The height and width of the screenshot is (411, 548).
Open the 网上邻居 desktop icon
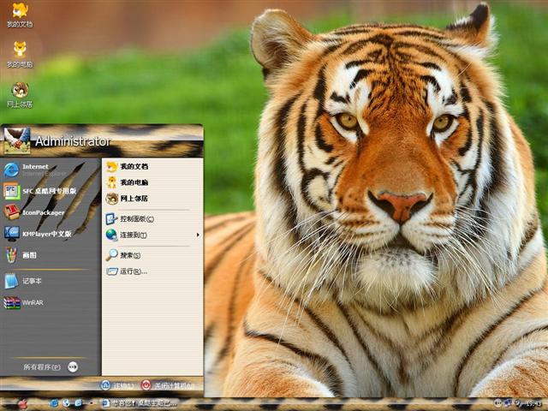[20, 95]
